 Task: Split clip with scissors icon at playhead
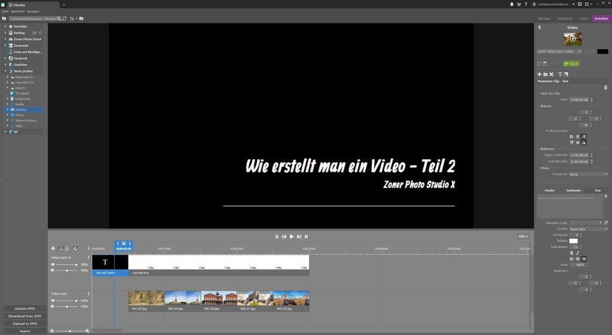pyautogui.click(x=124, y=243)
